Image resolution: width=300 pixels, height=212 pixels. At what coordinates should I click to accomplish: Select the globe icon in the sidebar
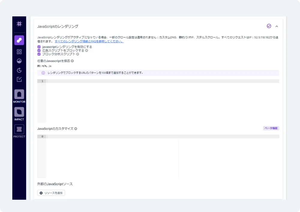(19, 61)
